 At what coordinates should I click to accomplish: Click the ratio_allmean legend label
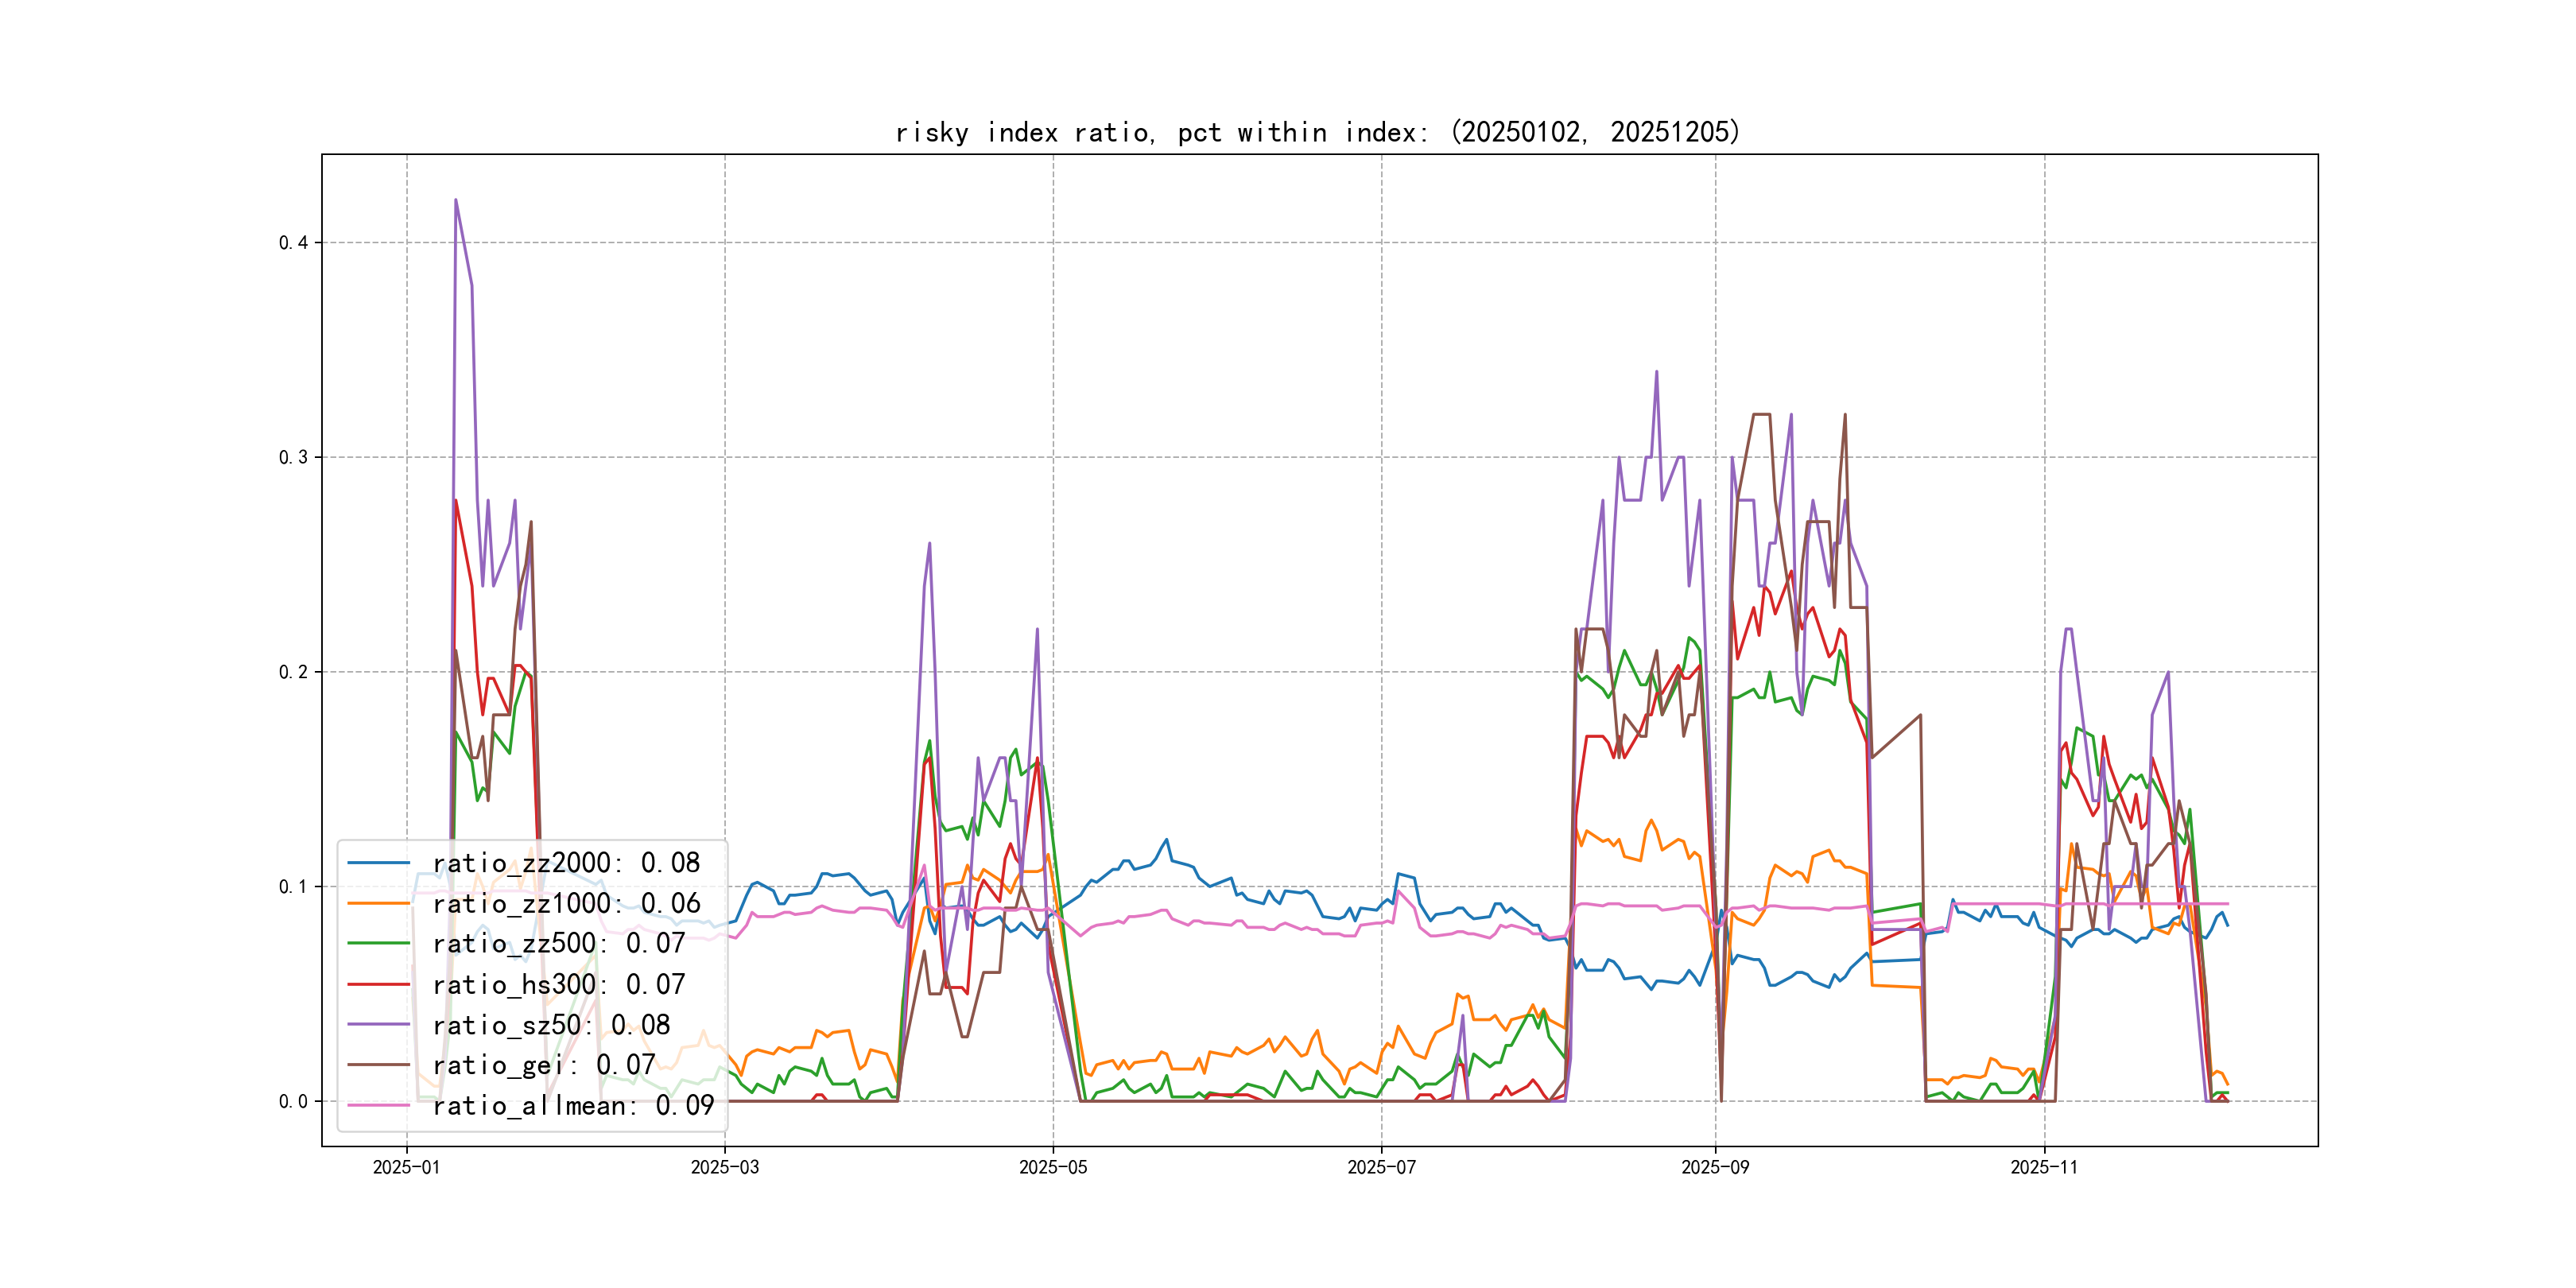(x=573, y=1106)
